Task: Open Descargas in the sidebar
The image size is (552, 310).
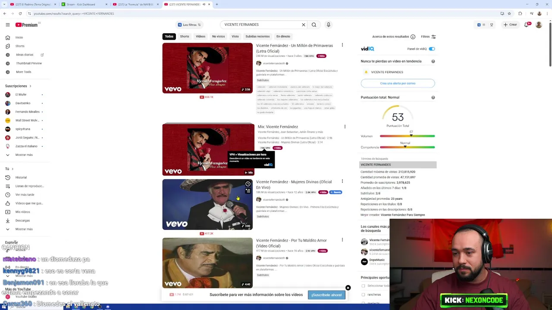Action: coord(22,220)
